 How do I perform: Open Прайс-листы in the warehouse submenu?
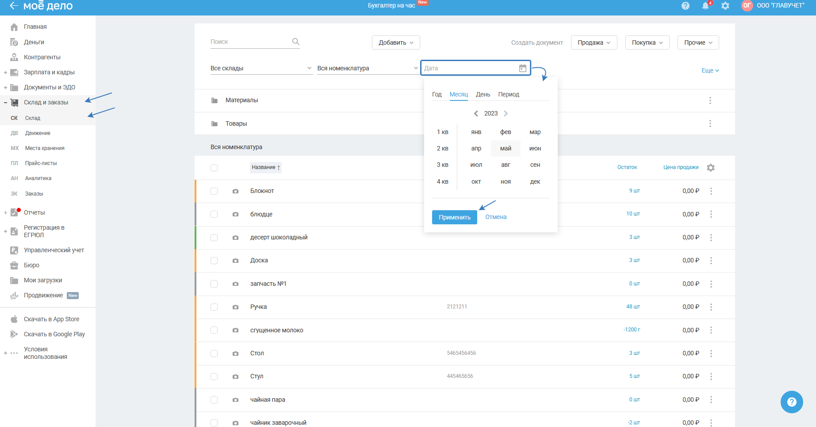point(41,163)
